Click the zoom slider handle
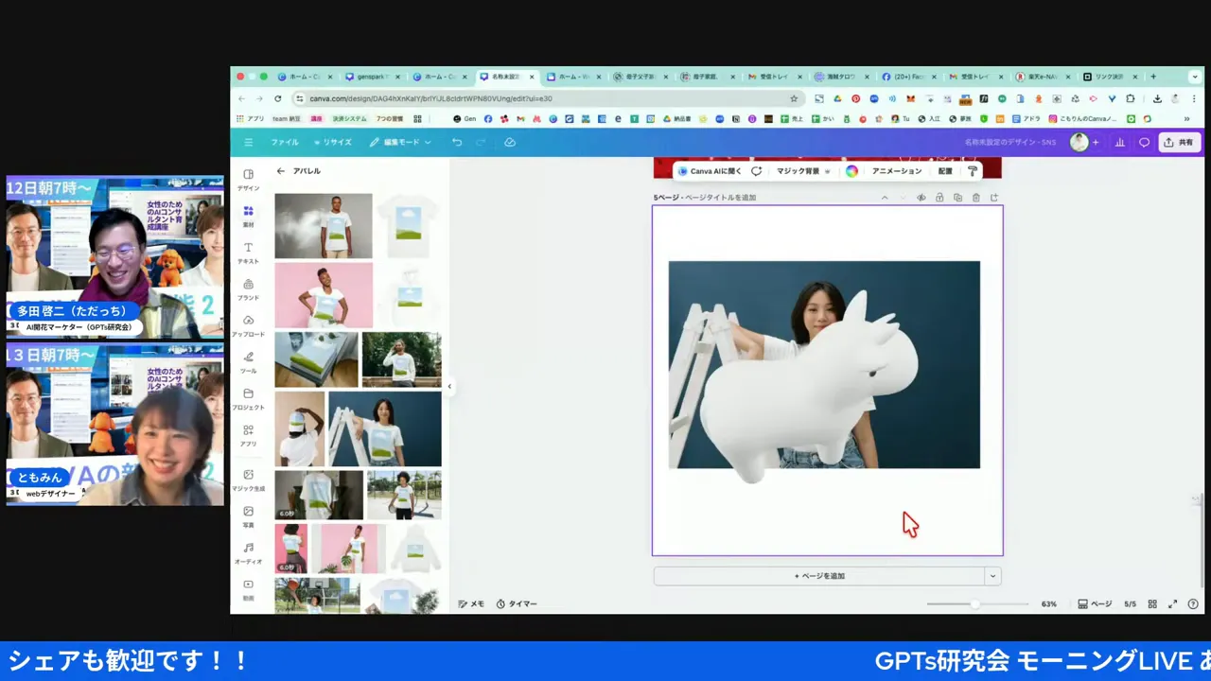 tap(974, 603)
